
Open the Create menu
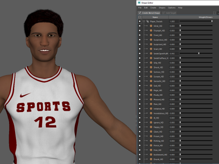tap(153, 8)
